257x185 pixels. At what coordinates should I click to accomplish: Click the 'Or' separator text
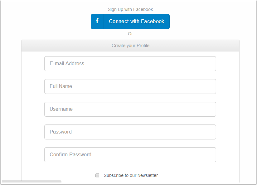(130, 34)
